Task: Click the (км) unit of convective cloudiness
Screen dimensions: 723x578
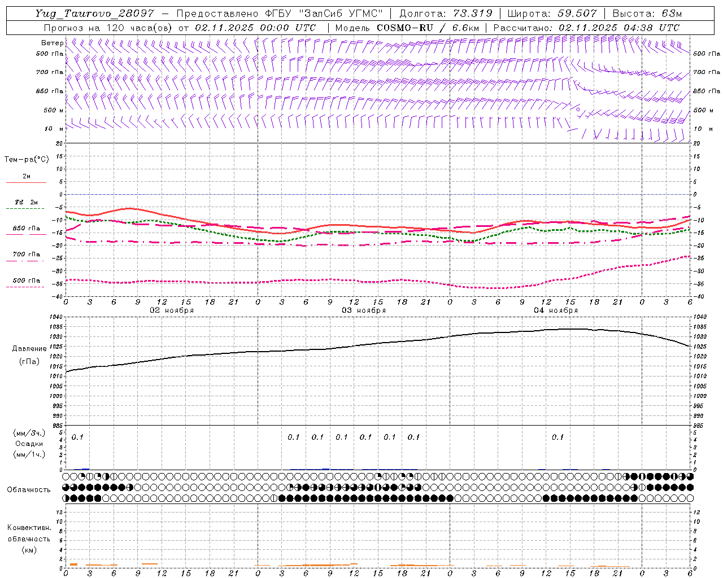Action: click(29, 550)
